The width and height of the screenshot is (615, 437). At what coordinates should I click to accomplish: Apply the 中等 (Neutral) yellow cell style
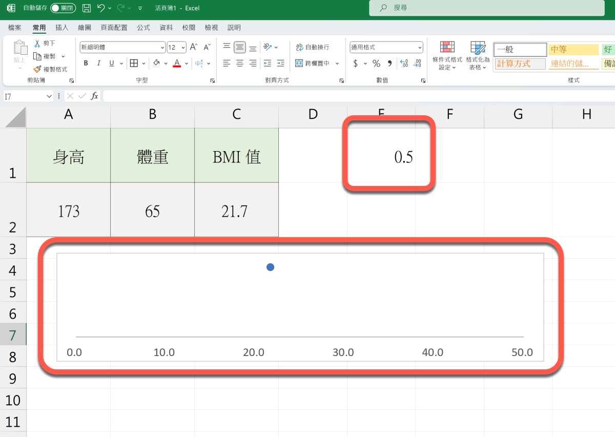click(x=573, y=50)
